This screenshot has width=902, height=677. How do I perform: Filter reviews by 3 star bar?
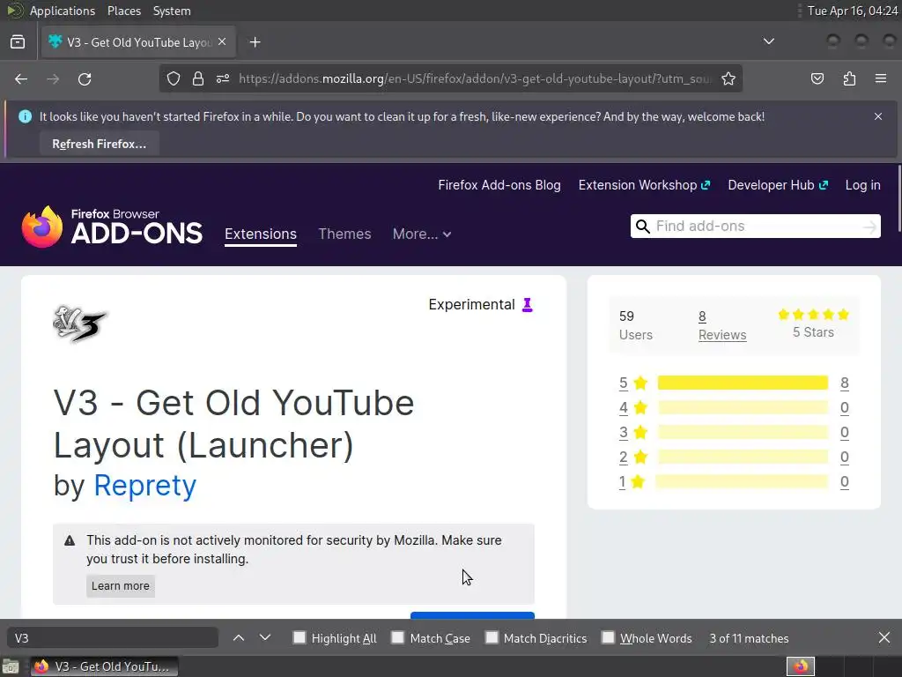pyautogui.click(x=742, y=432)
